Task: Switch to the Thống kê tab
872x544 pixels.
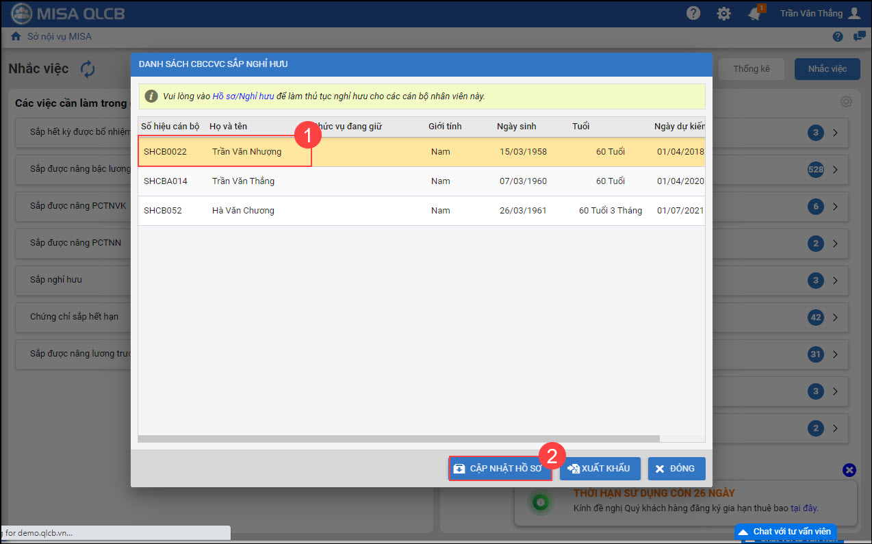Action: point(751,69)
